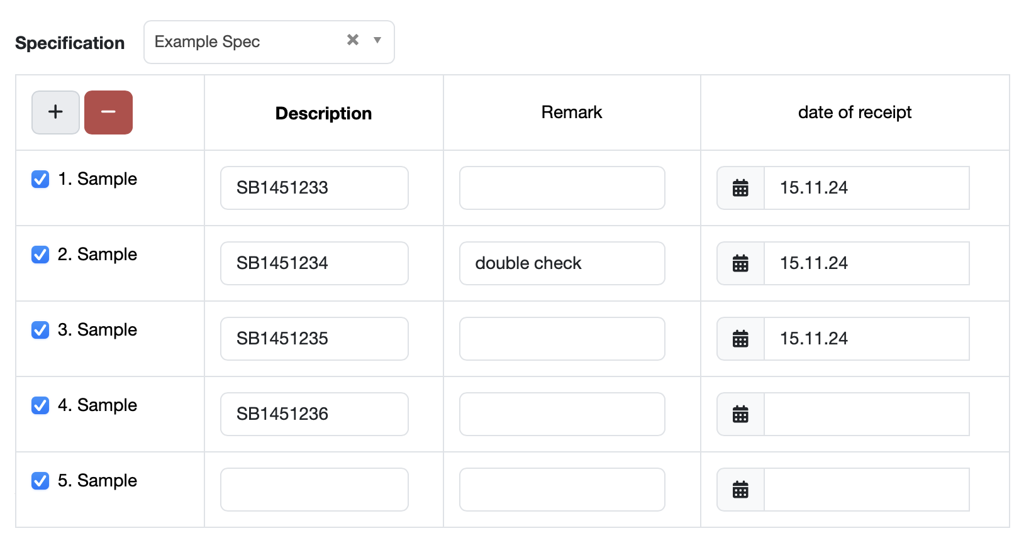1019x543 pixels.
Task: Click the double check remark field
Action: [562, 263]
